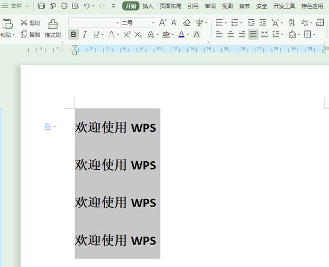Decrease font size with A- icon
The width and height of the screenshot is (329, 267).
pyautogui.click(x=174, y=22)
